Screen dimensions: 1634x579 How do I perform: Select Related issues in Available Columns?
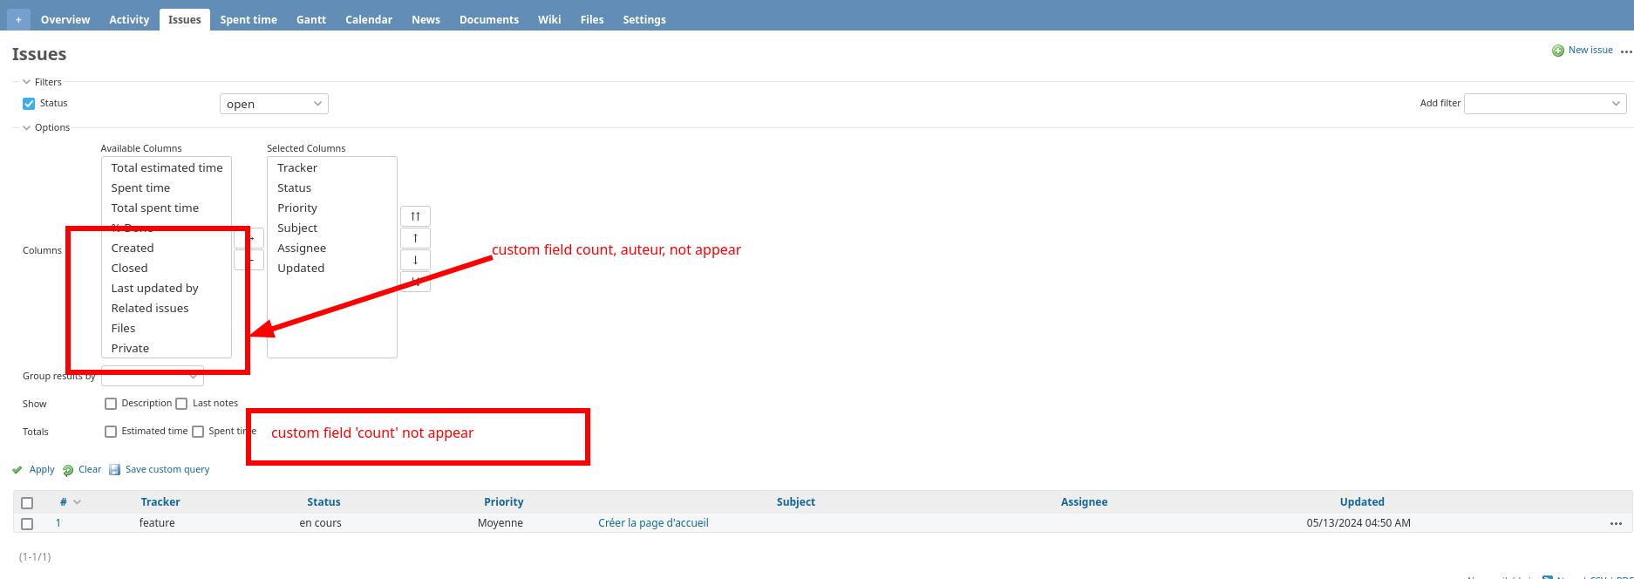[x=167, y=308]
